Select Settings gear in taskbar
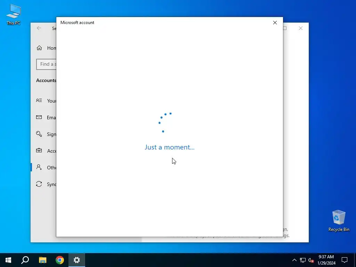The image size is (356, 267). click(77, 260)
